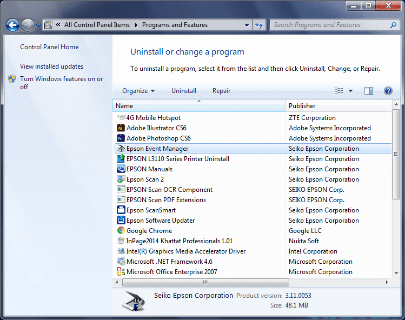The image size is (405, 320).
Task: Sort by the Publisher column header
Action: coord(338,105)
